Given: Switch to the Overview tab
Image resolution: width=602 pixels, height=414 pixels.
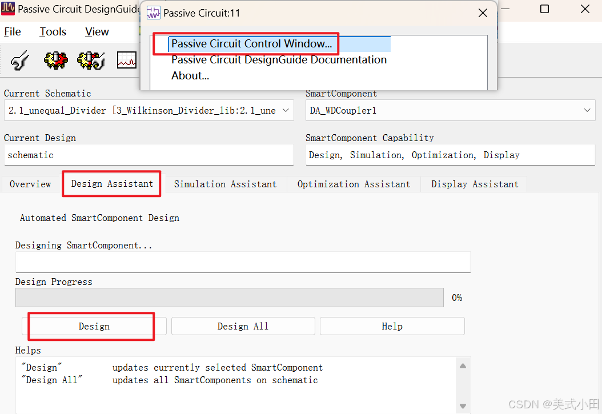Looking at the screenshot, I should [30, 184].
